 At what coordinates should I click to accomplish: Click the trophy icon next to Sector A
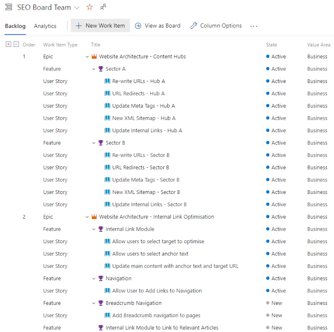tap(101, 69)
